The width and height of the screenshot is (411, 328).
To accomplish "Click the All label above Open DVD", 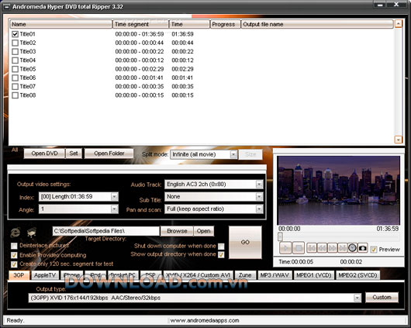I will pyautogui.click(x=15, y=150).
